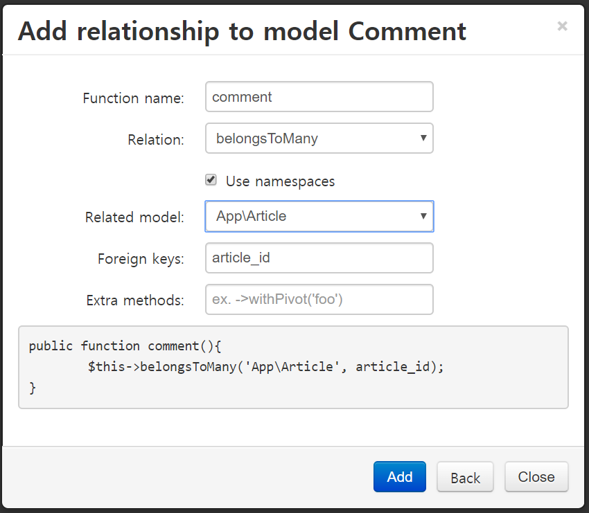Click the Close button in the footer
Viewport: 589px width, 513px height.
(536, 477)
